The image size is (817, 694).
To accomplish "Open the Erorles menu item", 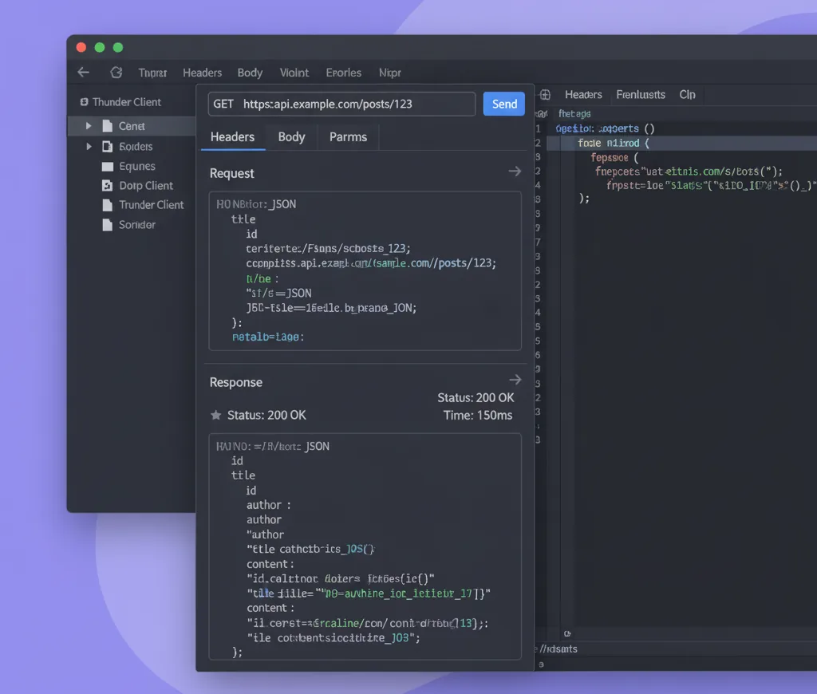I will [x=343, y=73].
